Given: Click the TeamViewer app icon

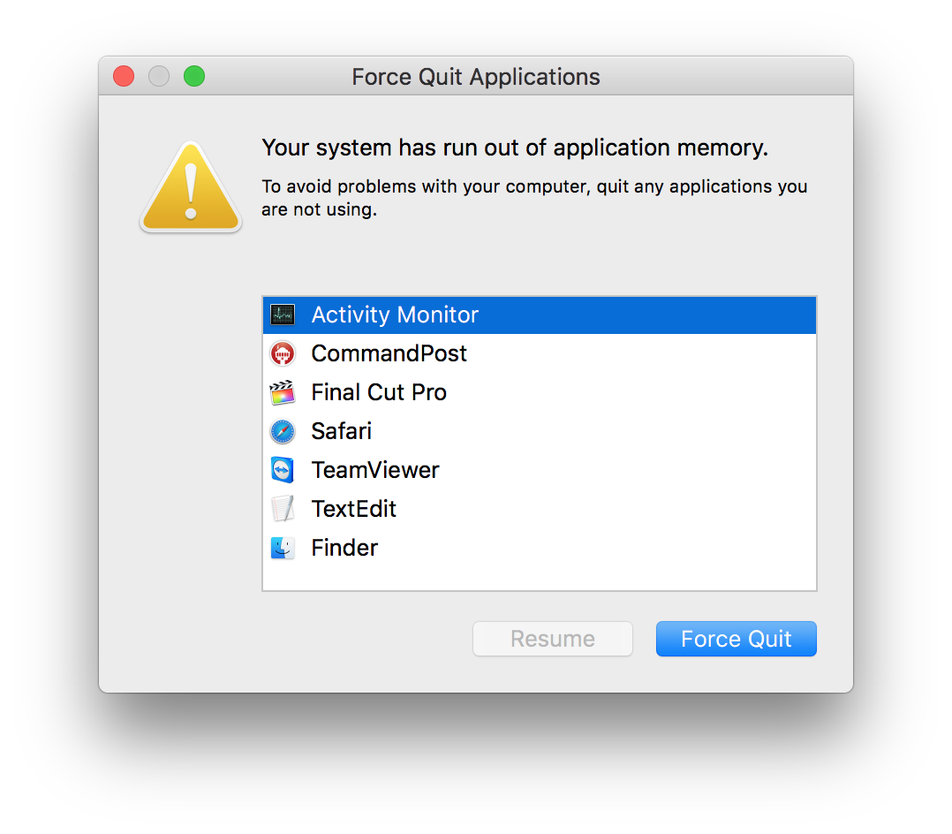Looking at the screenshot, I should pos(283,470).
